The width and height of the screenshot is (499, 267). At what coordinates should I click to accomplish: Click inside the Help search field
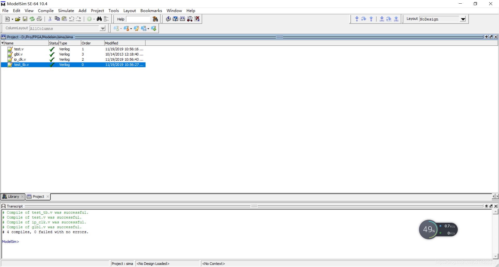coord(138,19)
